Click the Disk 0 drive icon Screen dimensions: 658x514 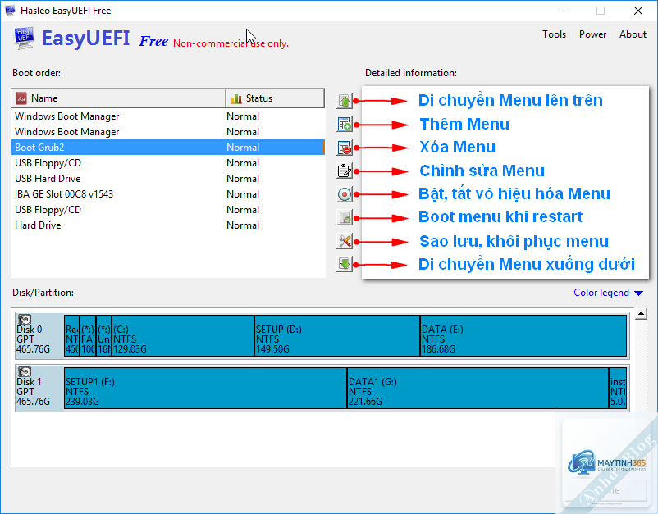(x=25, y=320)
